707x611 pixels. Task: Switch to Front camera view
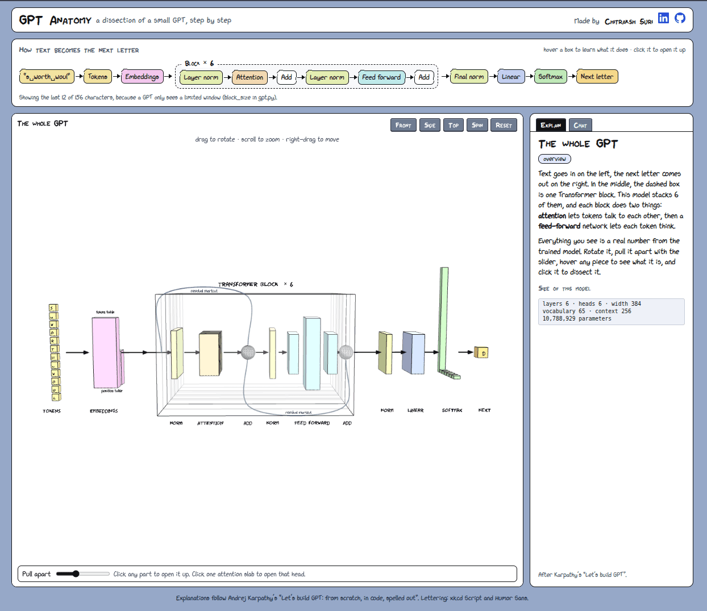pyautogui.click(x=404, y=125)
